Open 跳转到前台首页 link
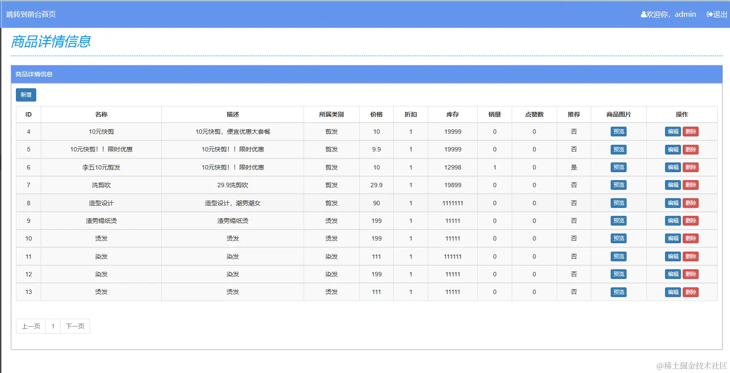Image resolution: width=730 pixels, height=373 pixels. tap(31, 15)
